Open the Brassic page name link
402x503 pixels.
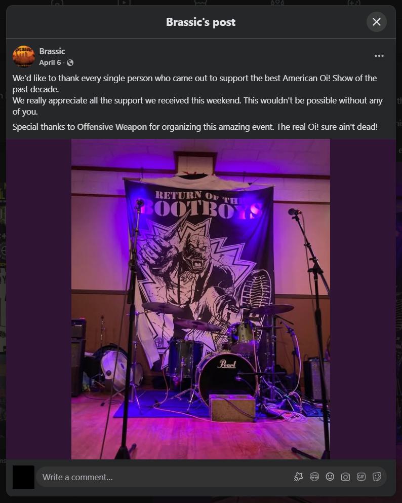pos(52,51)
